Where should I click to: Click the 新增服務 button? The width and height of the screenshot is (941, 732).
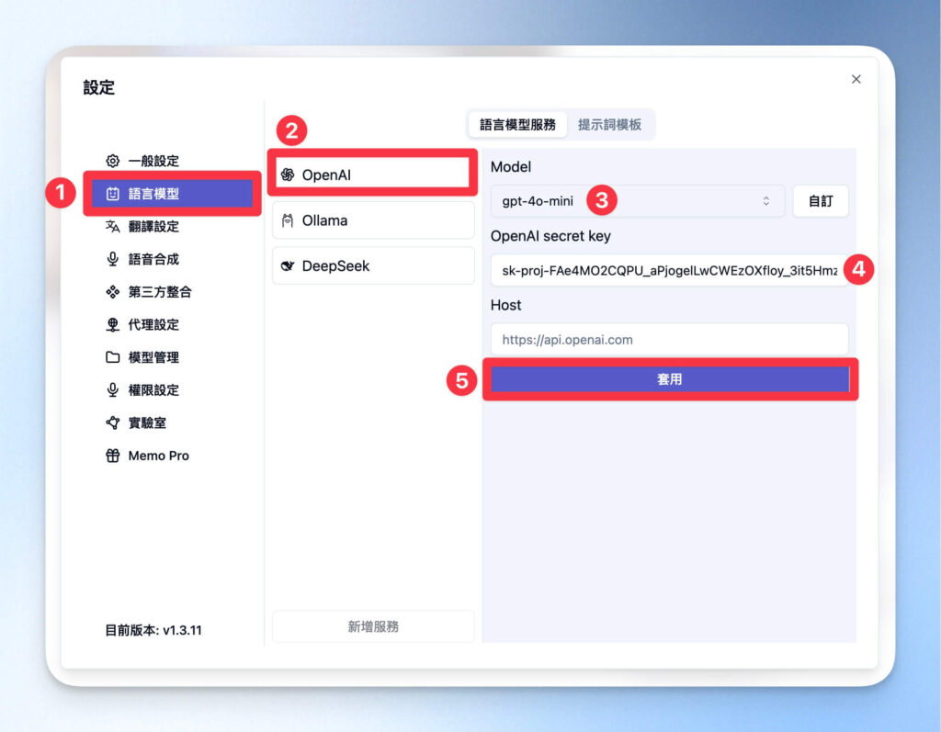coord(373,626)
